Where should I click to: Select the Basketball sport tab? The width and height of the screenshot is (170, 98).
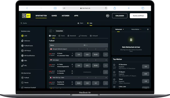(72, 36)
